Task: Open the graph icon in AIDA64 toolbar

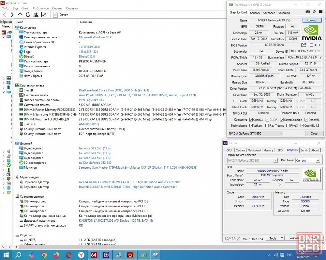Action: pos(44,15)
